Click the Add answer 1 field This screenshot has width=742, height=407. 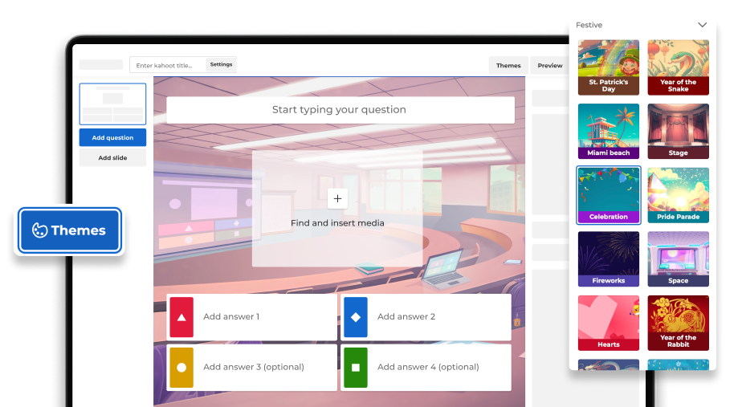252,317
